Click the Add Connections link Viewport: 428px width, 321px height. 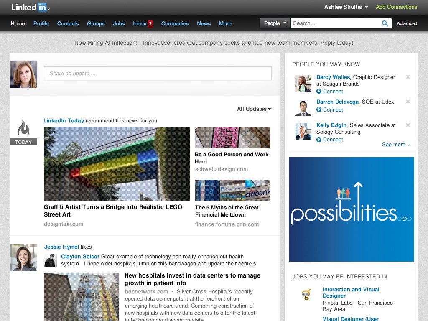point(396,7)
